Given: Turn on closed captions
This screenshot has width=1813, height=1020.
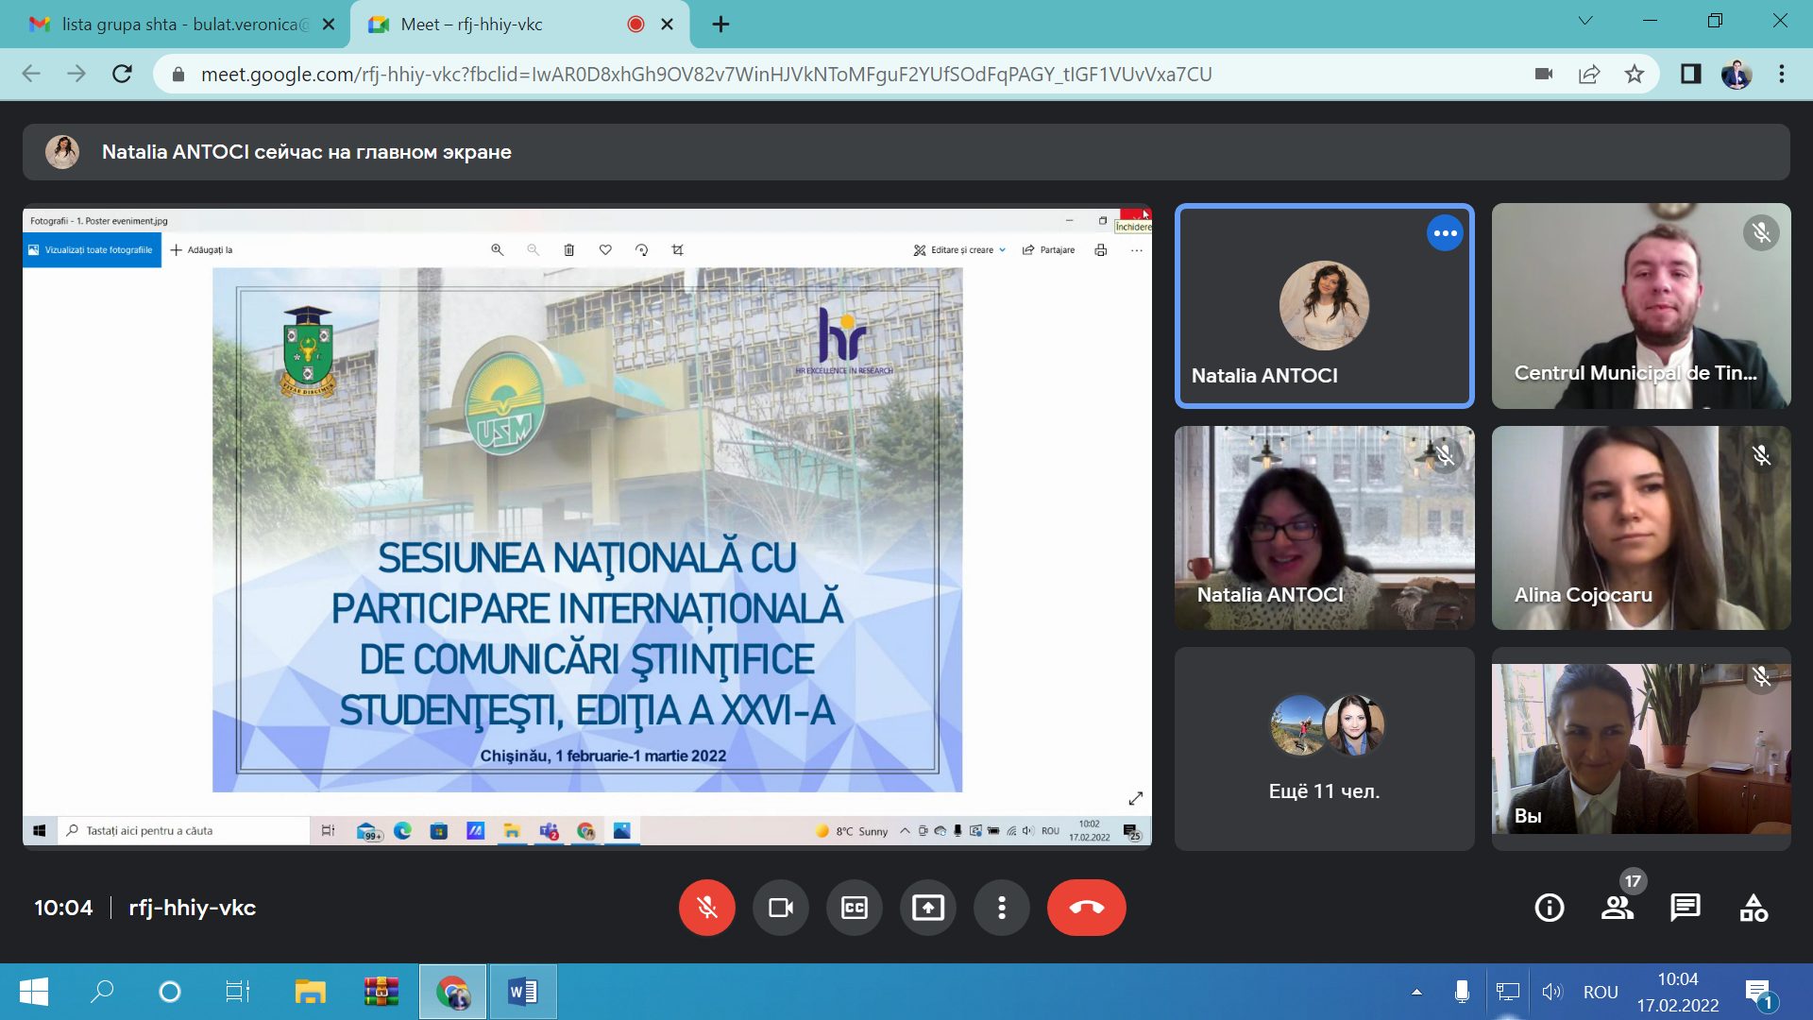Looking at the screenshot, I should (854, 908).
